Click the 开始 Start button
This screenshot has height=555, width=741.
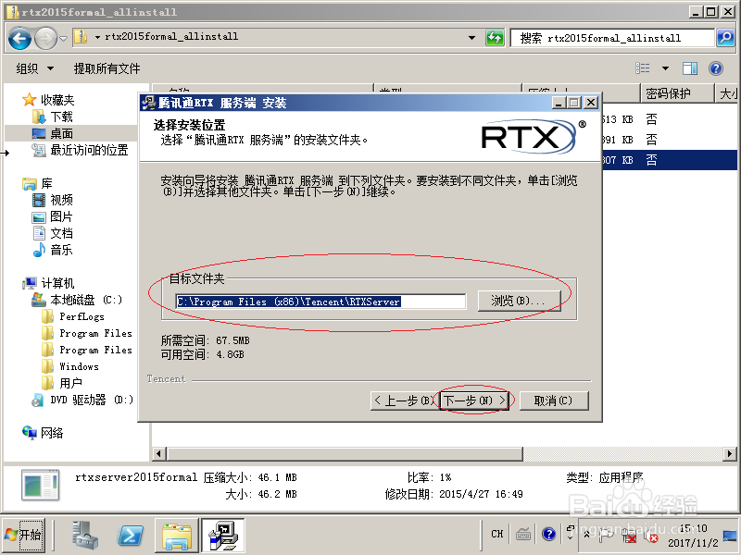click(x=24, y=535)
